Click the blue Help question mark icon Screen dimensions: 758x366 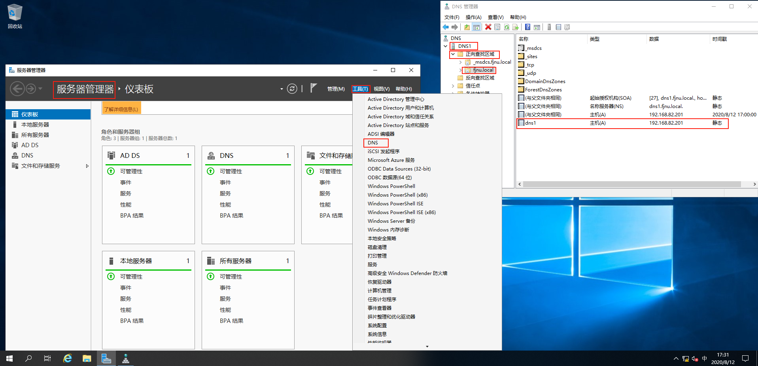pyautogui.click(x=527, y=27)
